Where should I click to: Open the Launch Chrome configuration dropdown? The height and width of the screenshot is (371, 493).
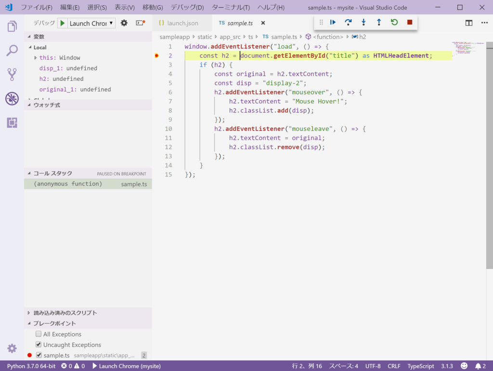pyautogui.click(x=91, y=23)
